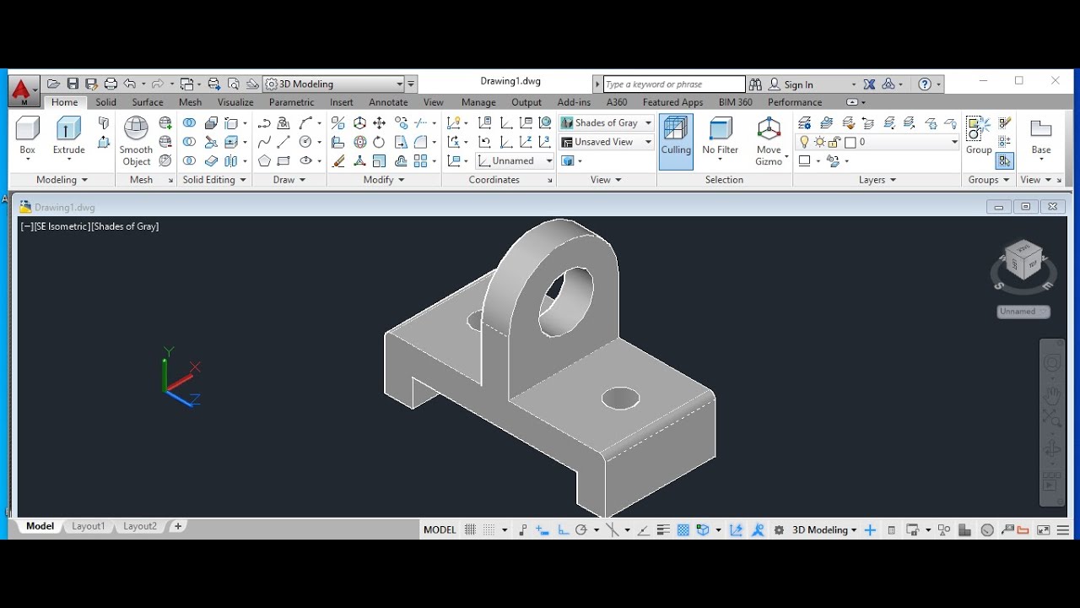The image size is (1080, 608).
Task: Click the MODEL space button in status bar
Action: pyautogui.click(x=440, y=530)
